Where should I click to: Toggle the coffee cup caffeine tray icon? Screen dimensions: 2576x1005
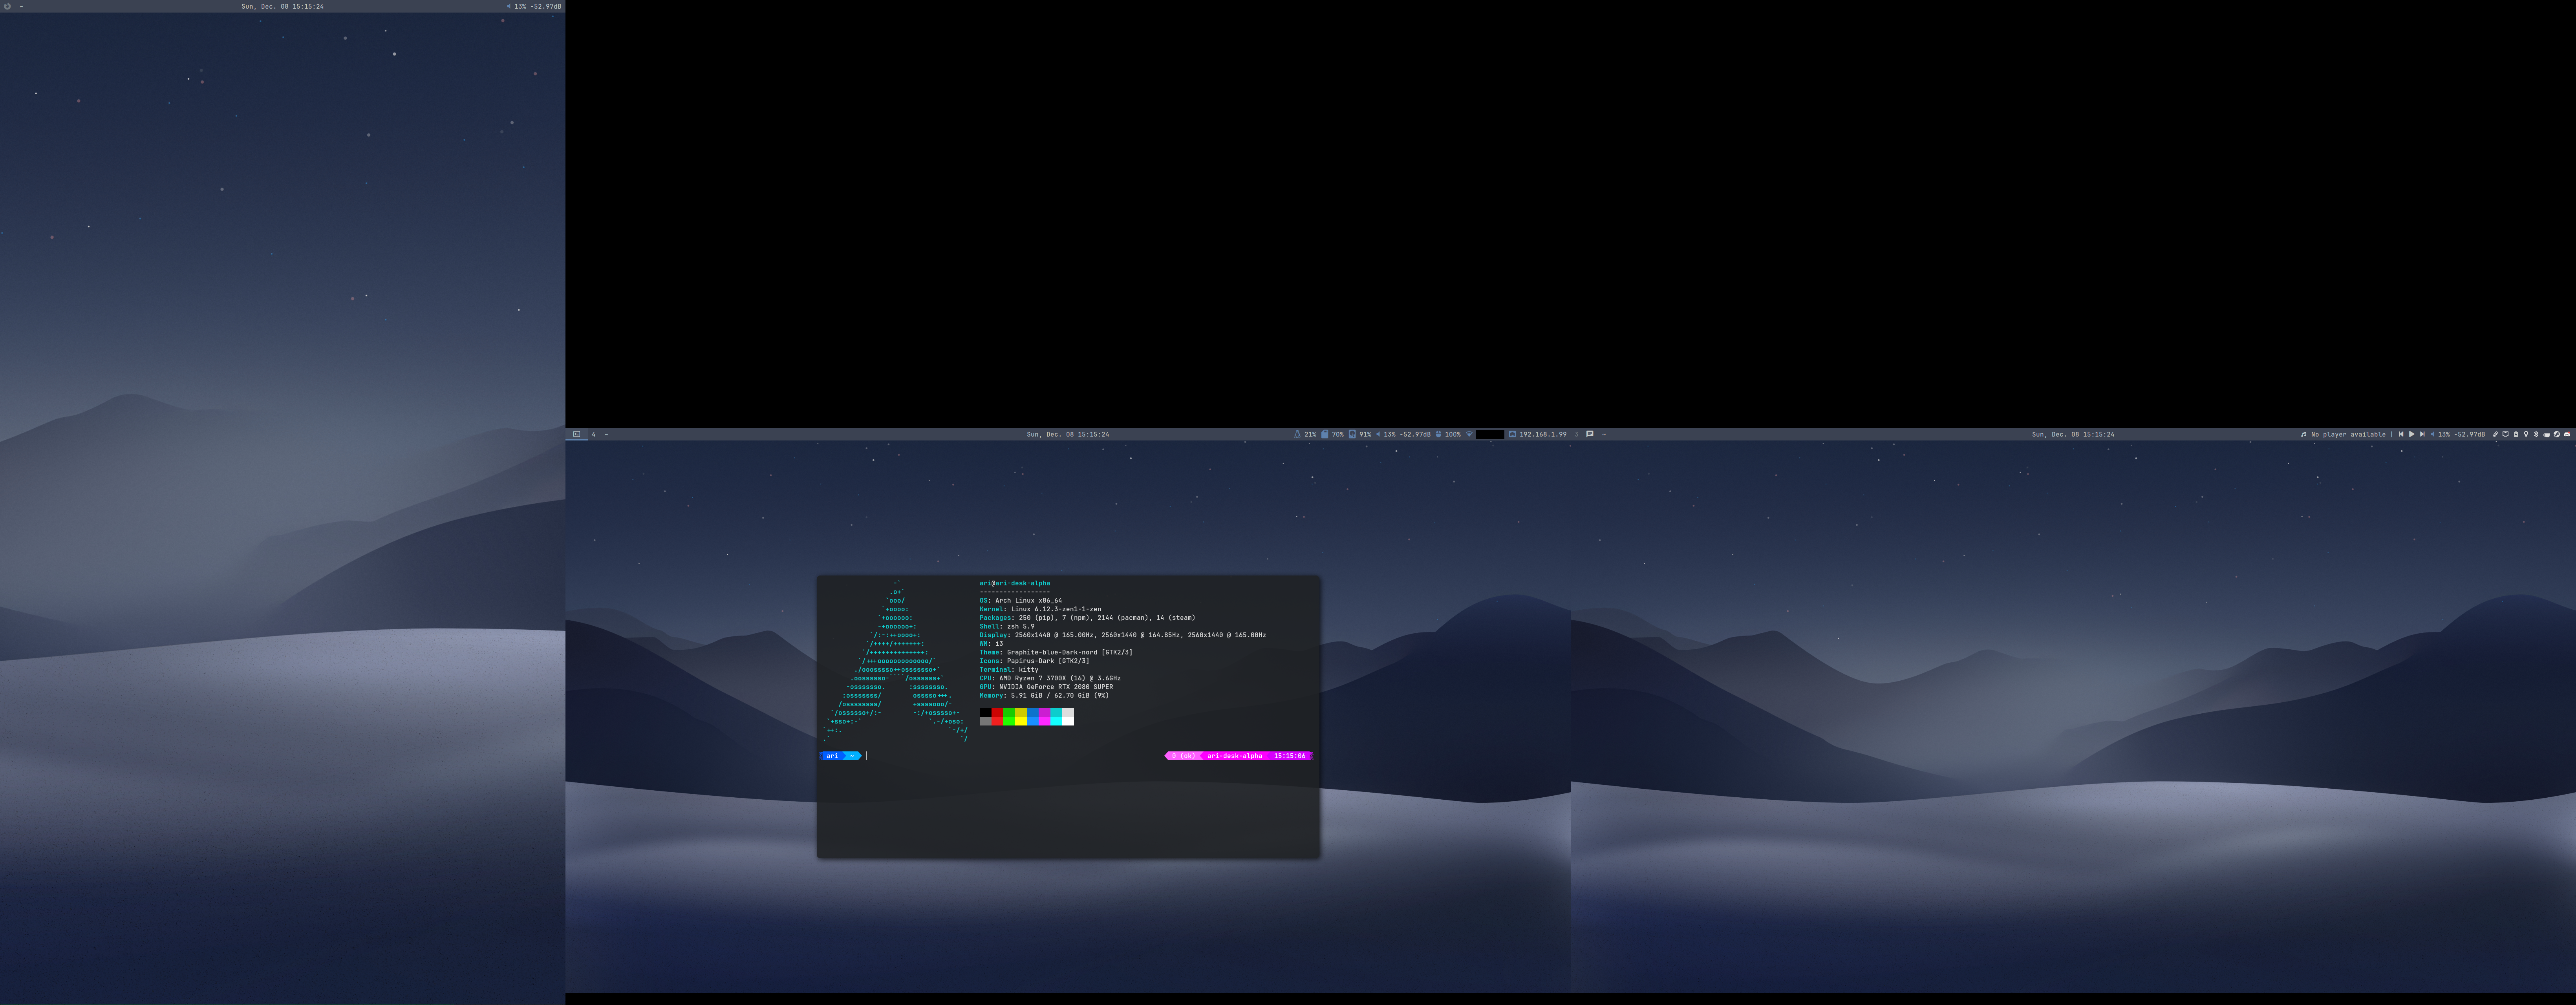coord(2546,435)
